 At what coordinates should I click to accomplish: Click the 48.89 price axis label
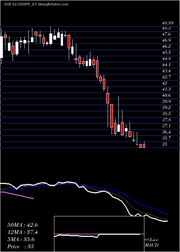(167, 23)
